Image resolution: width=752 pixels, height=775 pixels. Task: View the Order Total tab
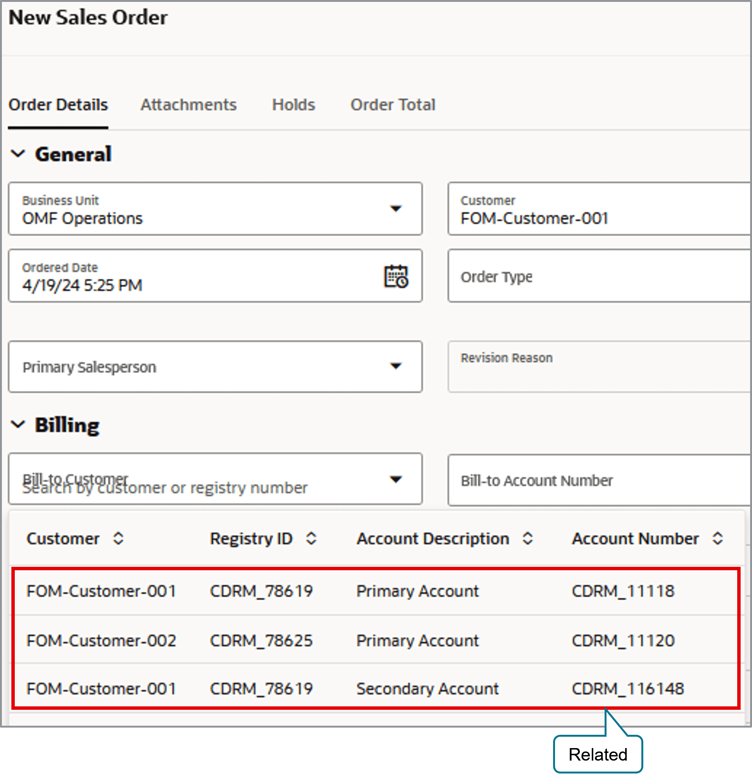pos(393,104)
